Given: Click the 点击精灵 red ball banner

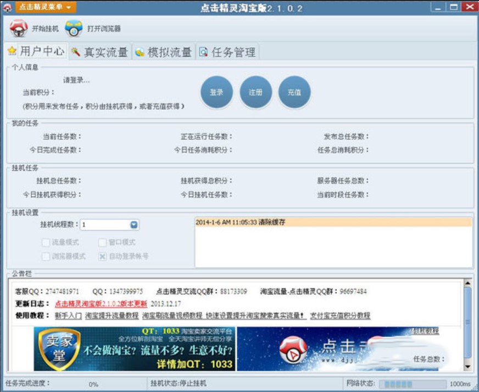Looking at the screenshot, I should (338, 349).
